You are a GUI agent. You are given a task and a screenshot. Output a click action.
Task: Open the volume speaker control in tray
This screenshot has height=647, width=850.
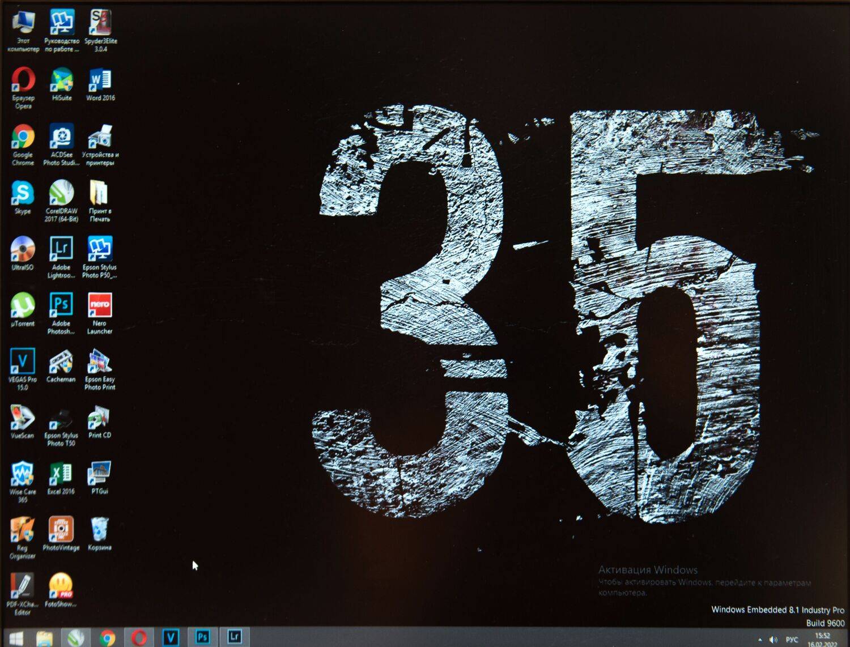pyautogui.click(x=773, y=640)
